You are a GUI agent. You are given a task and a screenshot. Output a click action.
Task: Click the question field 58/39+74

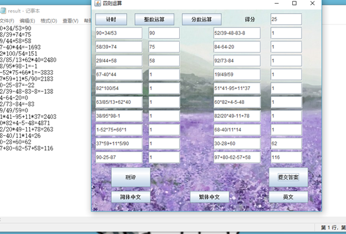(119, 47)
